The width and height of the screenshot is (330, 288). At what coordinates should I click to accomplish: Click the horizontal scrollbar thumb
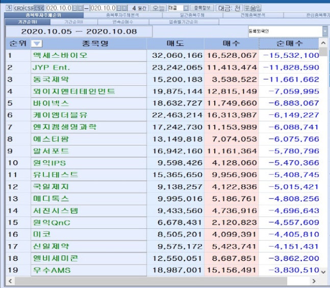pos(151,281)
